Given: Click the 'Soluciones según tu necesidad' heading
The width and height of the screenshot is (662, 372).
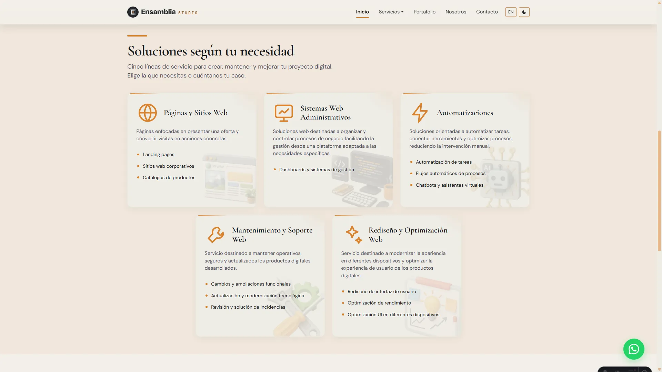Looking at the screenshot, I should 211,51.
